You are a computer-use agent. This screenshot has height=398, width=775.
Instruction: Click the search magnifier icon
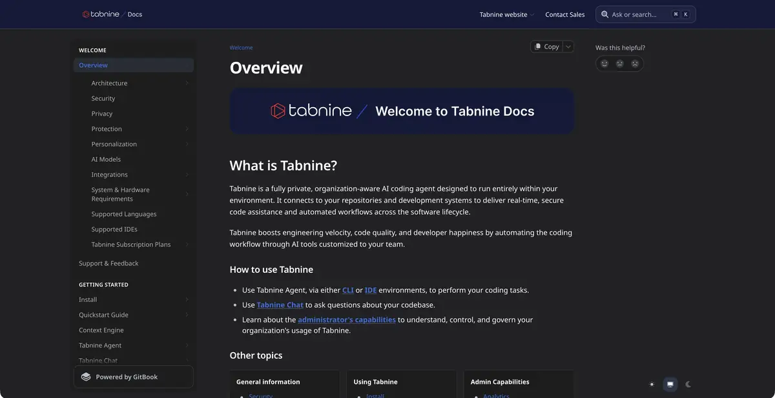coord(605,14)
